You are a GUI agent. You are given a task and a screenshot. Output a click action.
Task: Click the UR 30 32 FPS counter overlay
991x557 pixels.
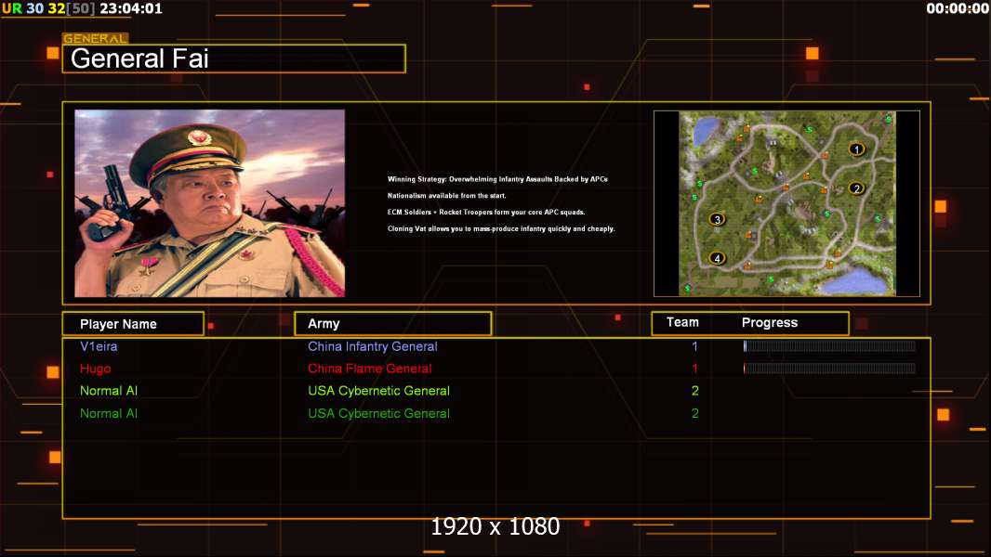coord(48,8)
